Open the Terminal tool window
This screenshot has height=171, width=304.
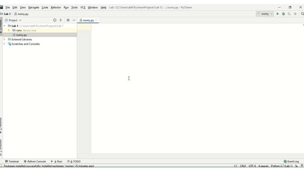tap(12, 161)
